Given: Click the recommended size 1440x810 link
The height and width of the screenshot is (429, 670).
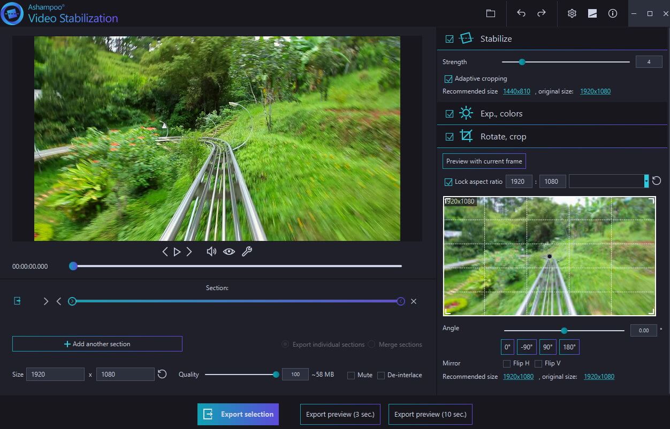Looking at the screenshot, I should coord(516,91).
